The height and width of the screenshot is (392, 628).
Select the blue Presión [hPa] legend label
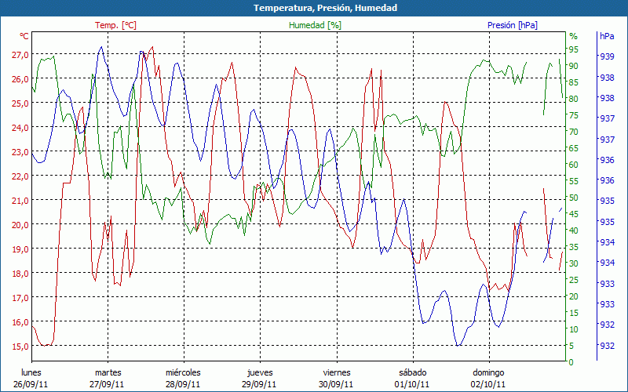point(513,25)
